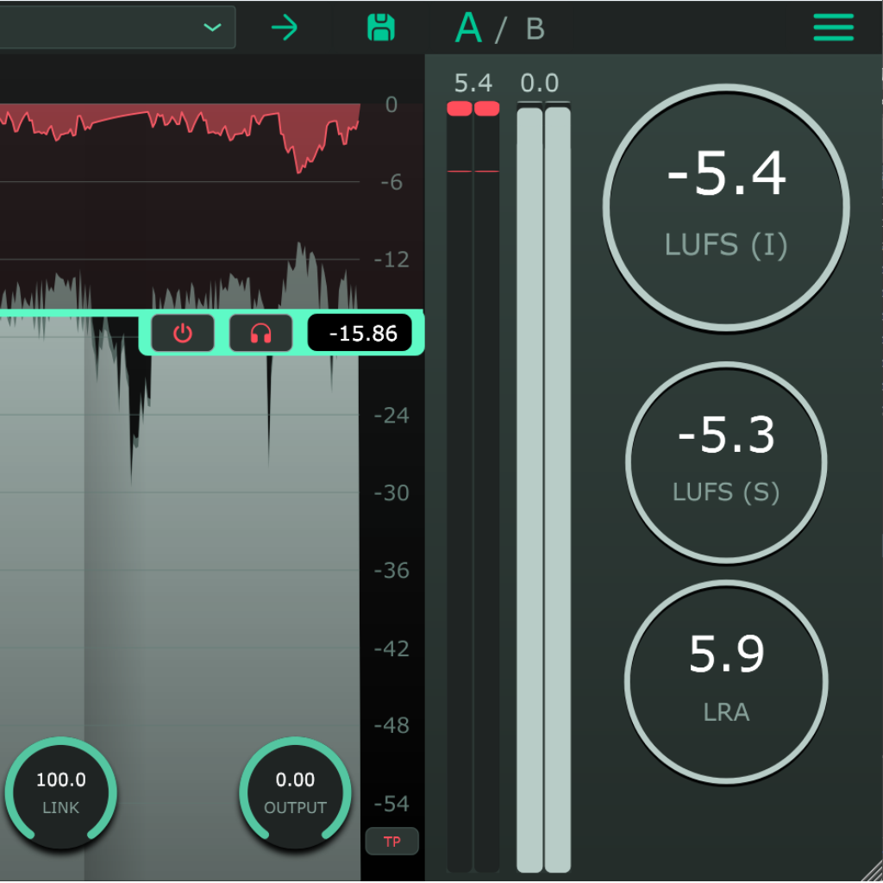Image resolution: width=883 pixels, height=883 pixels.
Task: Click the -30 scale label
Action: 391,493
